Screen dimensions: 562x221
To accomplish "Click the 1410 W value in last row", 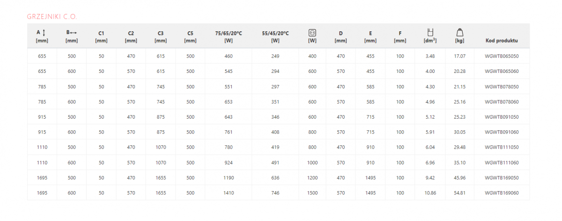I will (x=229, y=192).
